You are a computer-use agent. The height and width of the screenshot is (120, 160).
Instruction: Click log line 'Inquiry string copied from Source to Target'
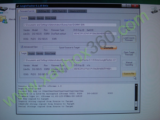coord(46,101)
